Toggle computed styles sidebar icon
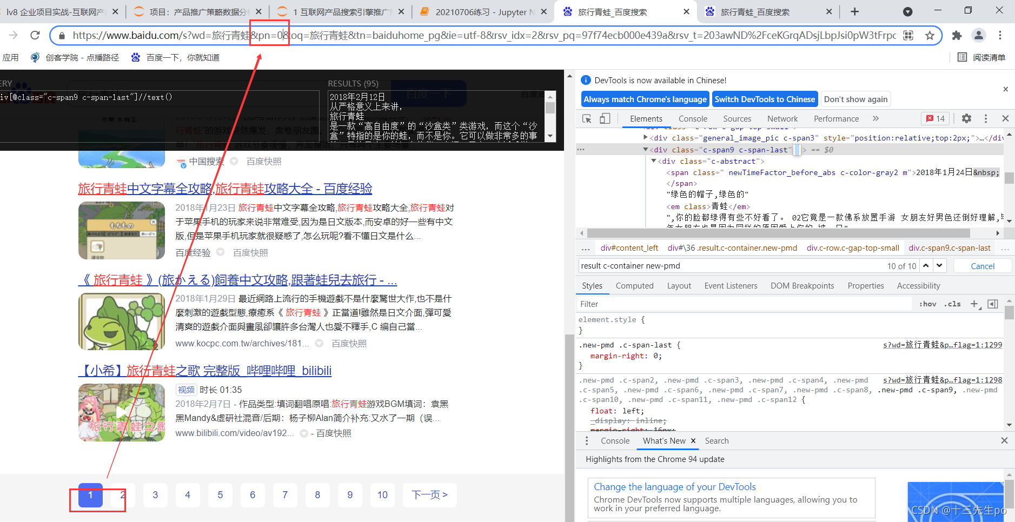The image size is (1015, 522). (x=993, y=304)
